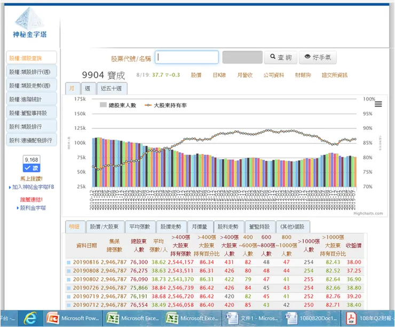Select the 月 chart period tab

[x=72, y=89]
